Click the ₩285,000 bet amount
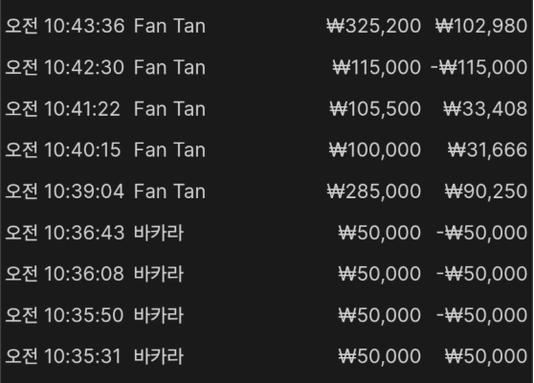Screen dimensions: 534x383 (373, 191)
